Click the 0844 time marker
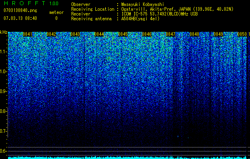250x159 pixels. 99,34
